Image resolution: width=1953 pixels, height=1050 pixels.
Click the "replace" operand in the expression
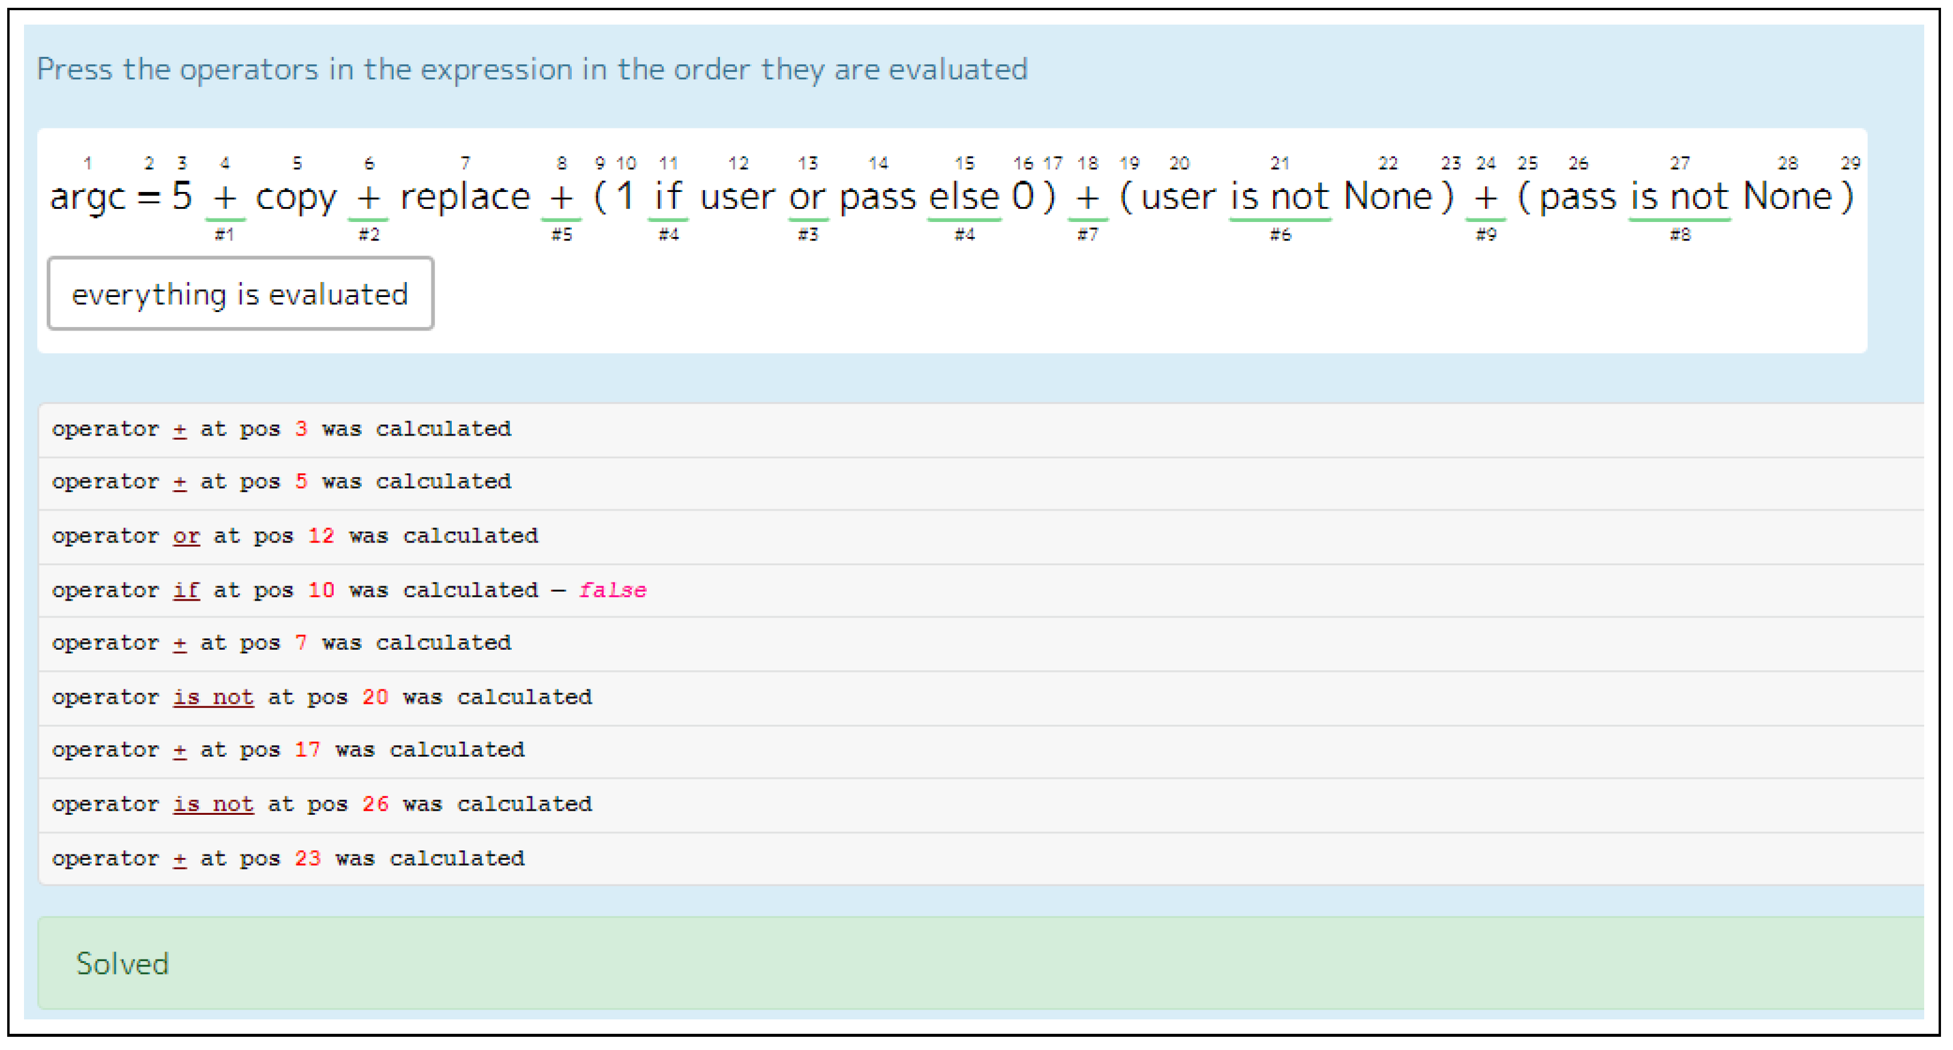(x=465, y=197)
